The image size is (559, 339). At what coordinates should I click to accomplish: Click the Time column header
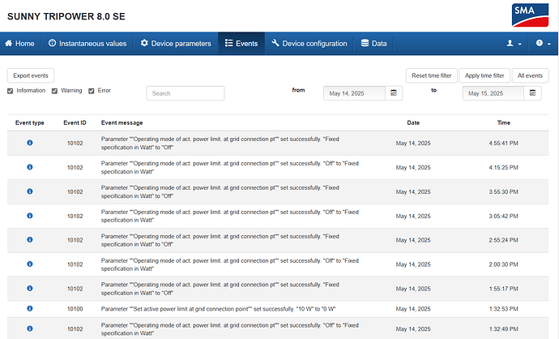tap(504, 122)
